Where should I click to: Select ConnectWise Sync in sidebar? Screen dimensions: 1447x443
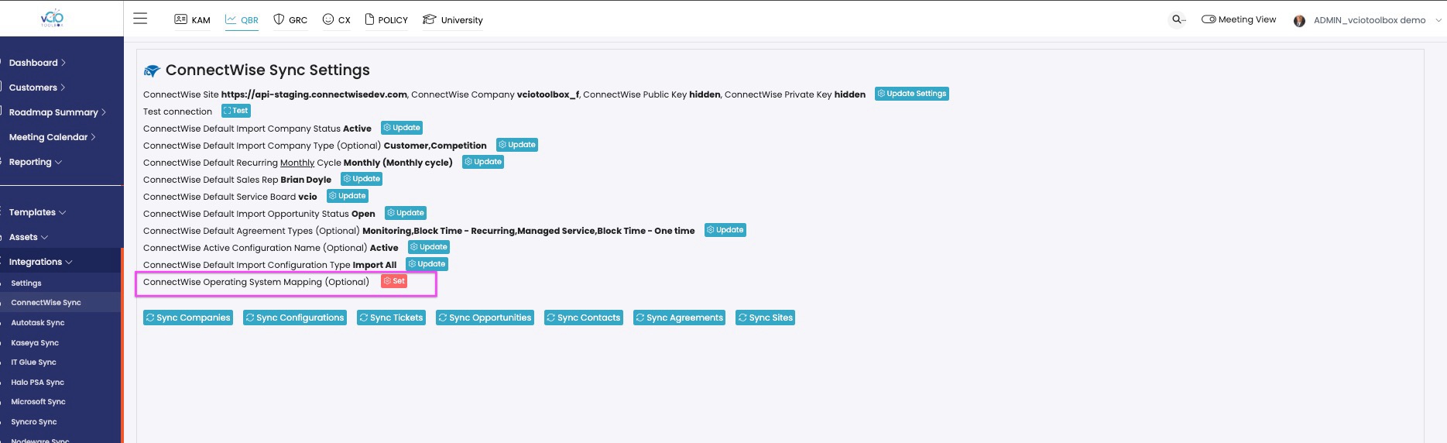pyautogui.click(x=46, y=303)
